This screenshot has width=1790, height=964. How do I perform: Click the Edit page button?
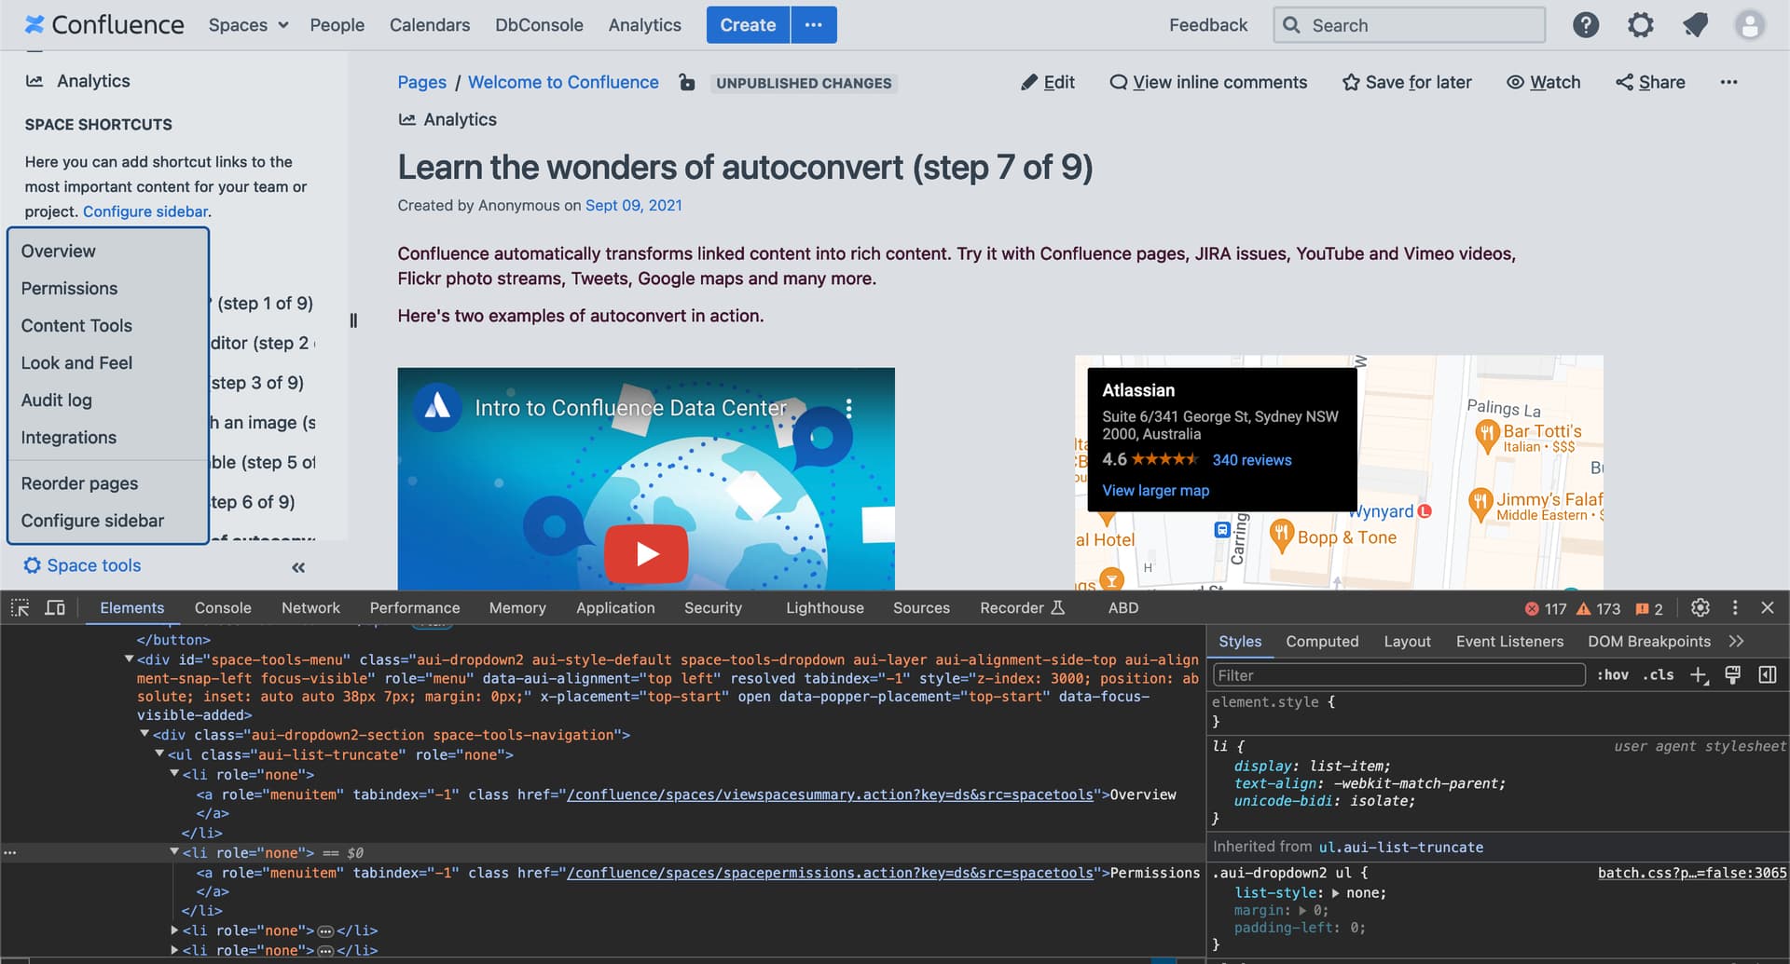click(x=1048, y=82)
